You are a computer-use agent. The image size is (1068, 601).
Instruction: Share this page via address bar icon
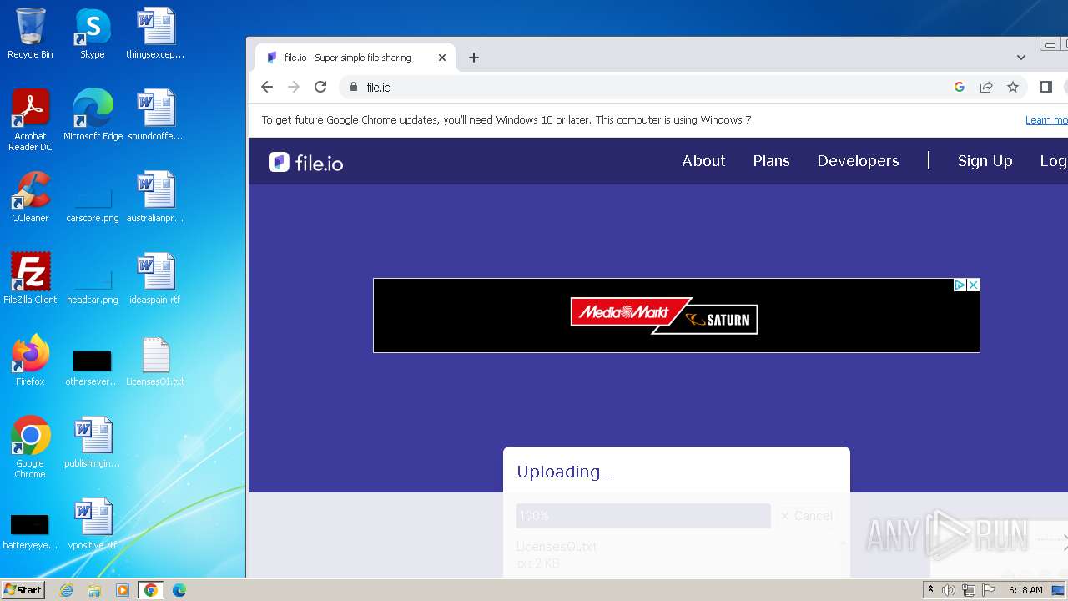click(x=986, y=87)
